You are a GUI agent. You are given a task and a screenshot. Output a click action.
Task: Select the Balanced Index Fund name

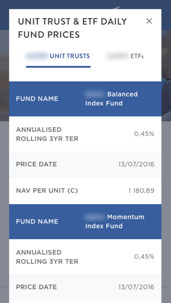(111, 99)
